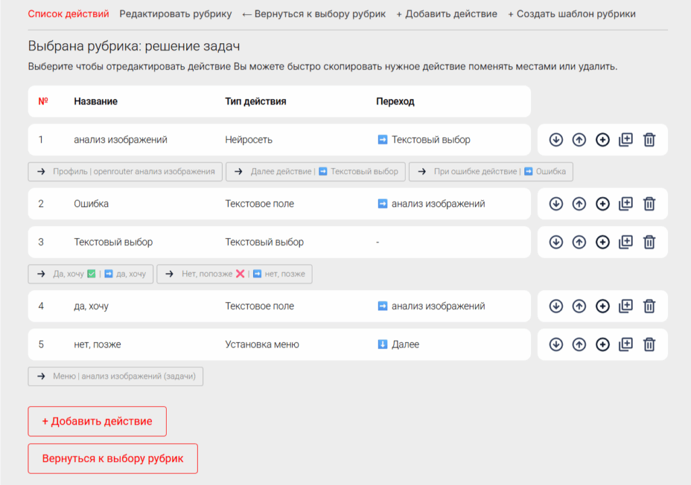Click '+ Создать шаблон рубрики' in top menu

click(571, 14)
